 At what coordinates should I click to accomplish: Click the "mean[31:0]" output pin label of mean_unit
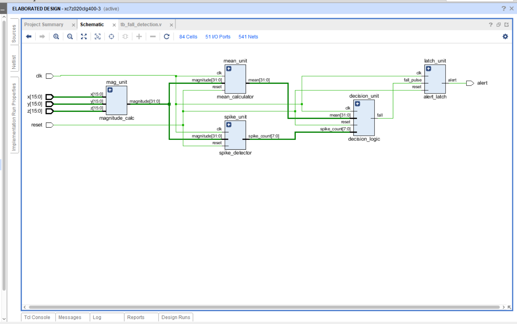259,80
